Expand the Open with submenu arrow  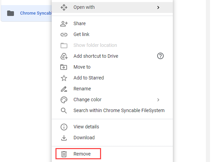pyautogui.click(x=158, y=7)
